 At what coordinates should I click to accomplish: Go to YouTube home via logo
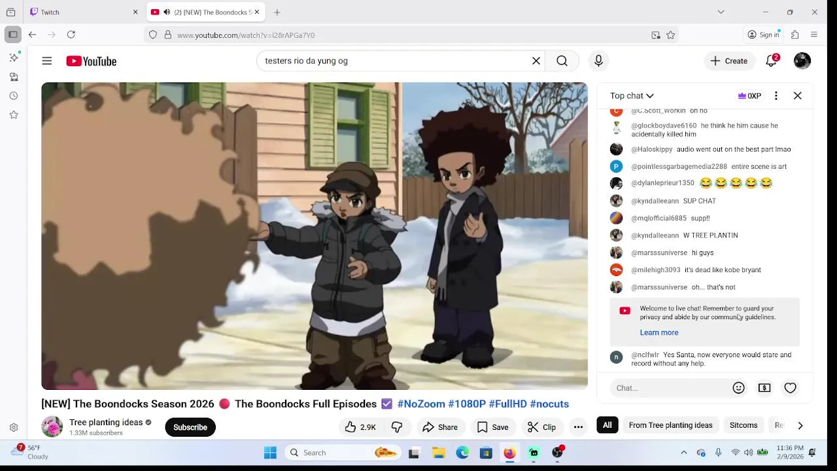tap(91, 61)
